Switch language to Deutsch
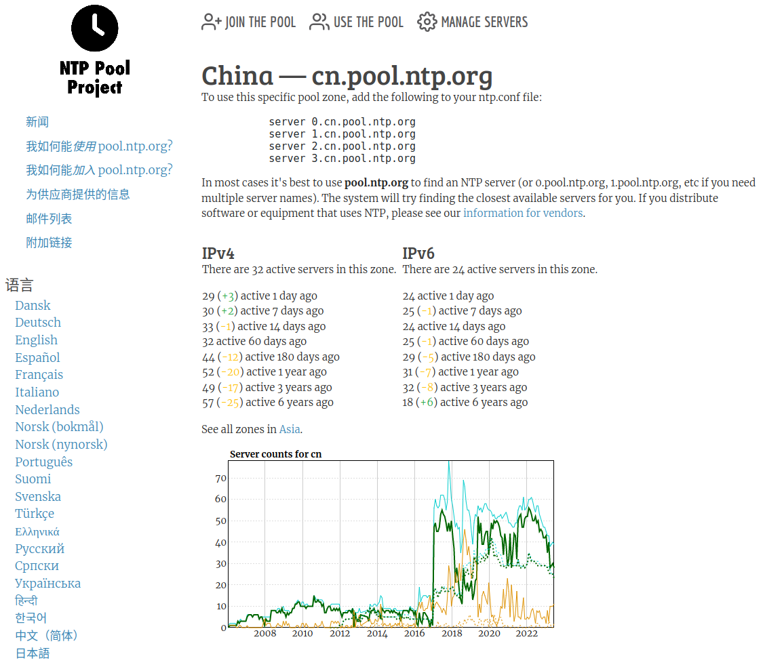 [38, 323]
